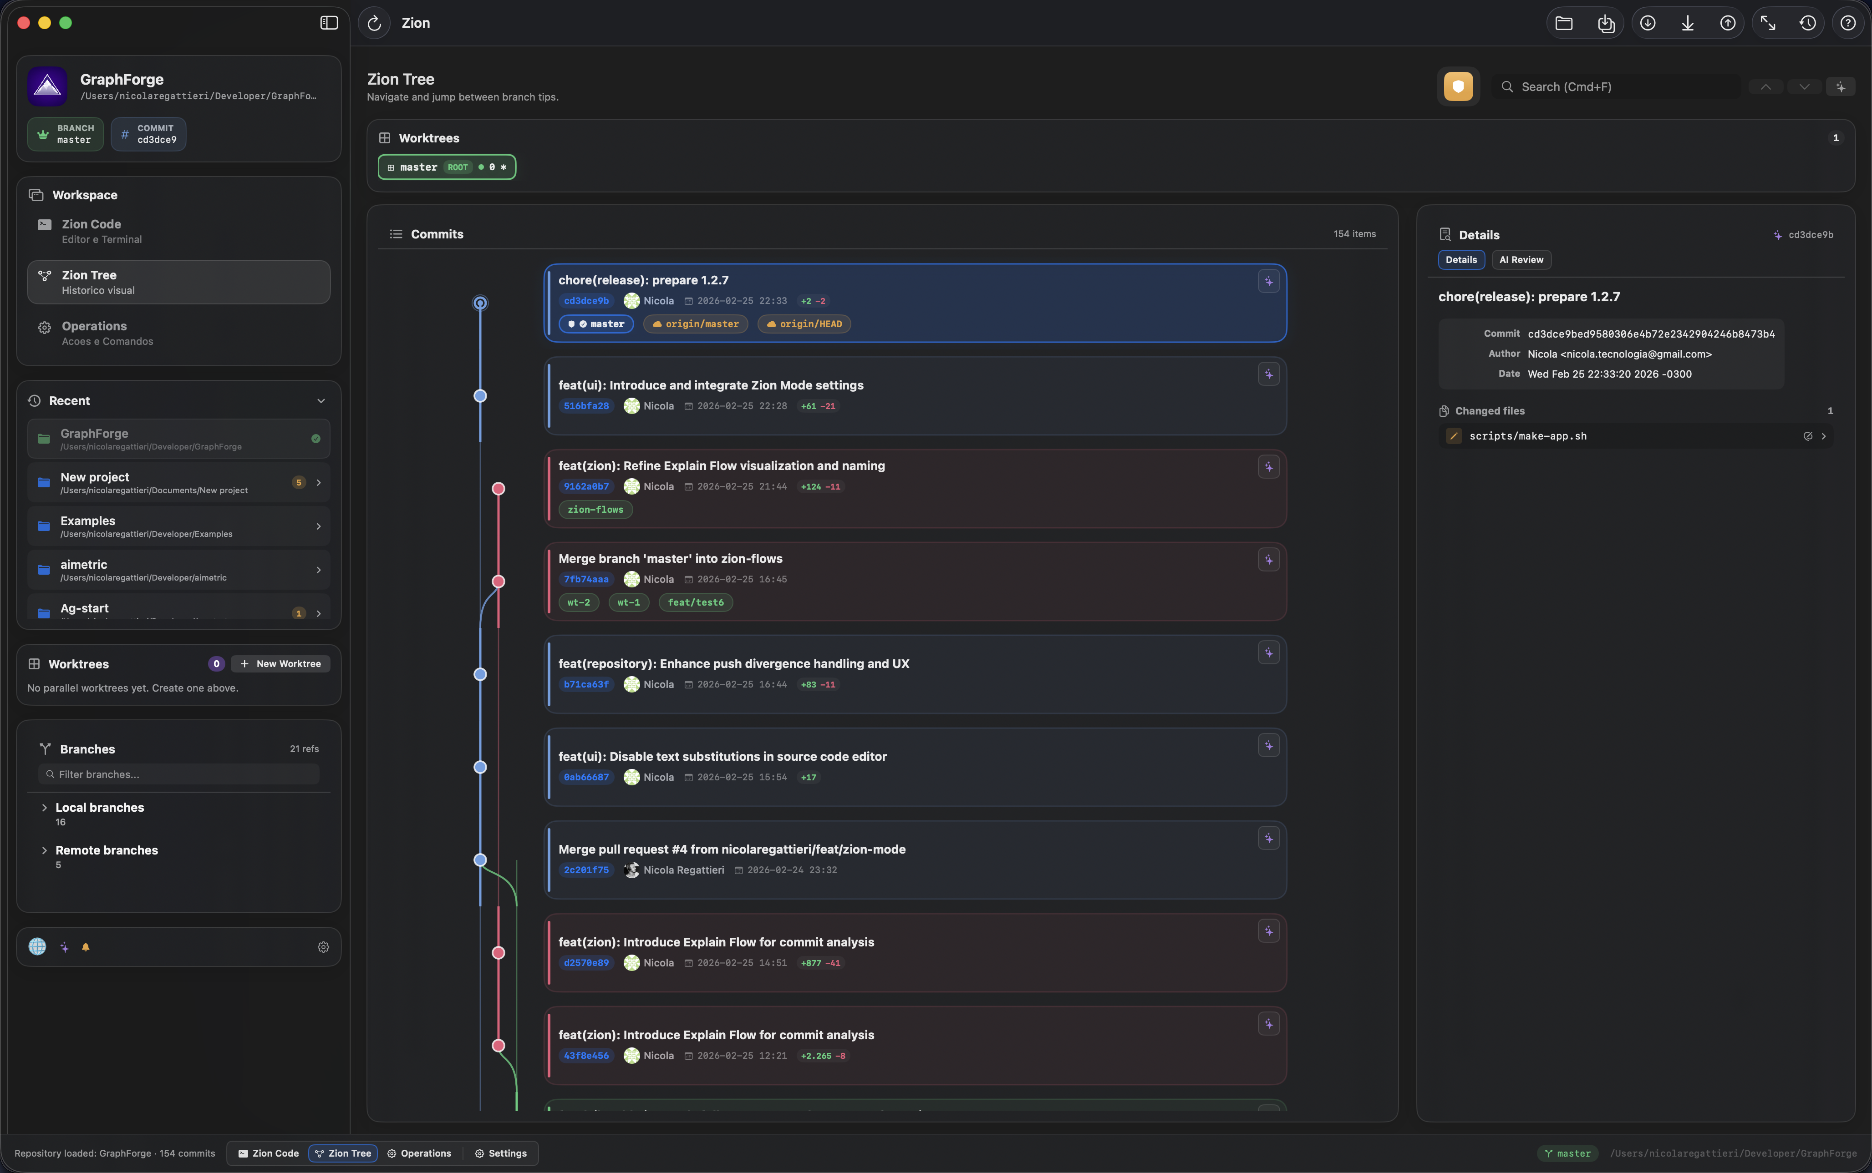Open a repository with the folder icon
This screenshot has width=1872, height=1173.
[1564, 22]
